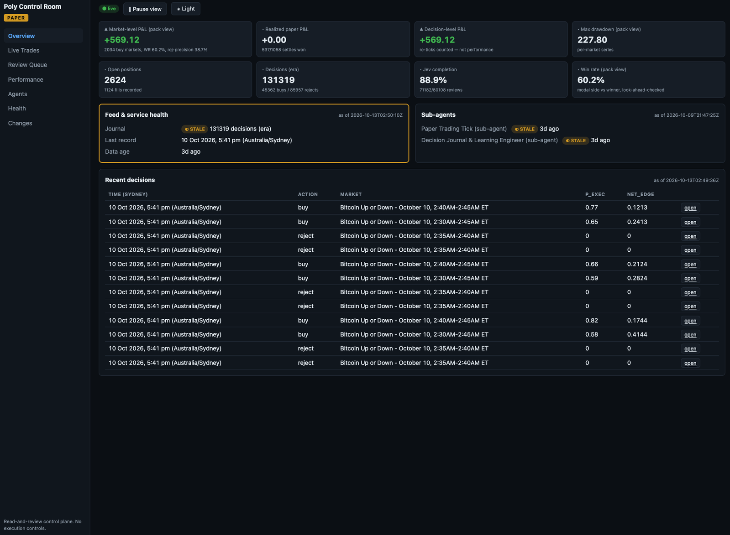Screen dimensions: 730x535
Task: Click STALE badge next to Journal
Action: click(194, 129)
